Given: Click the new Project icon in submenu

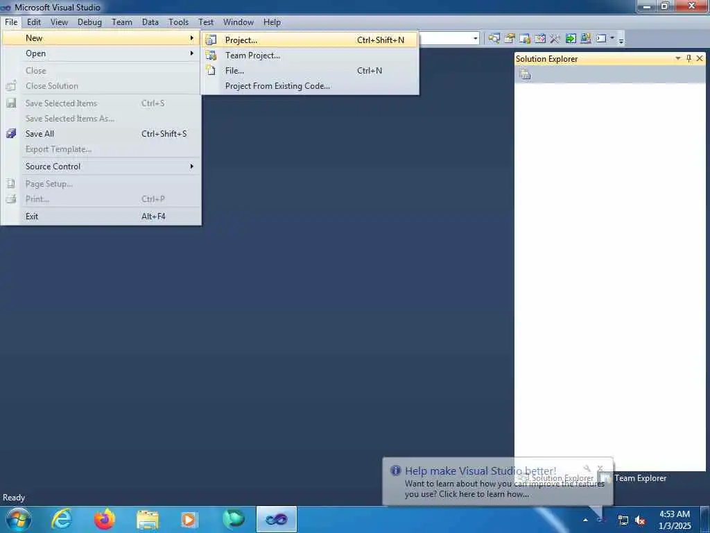Looking at the screenshot, I should click(211, 40).
